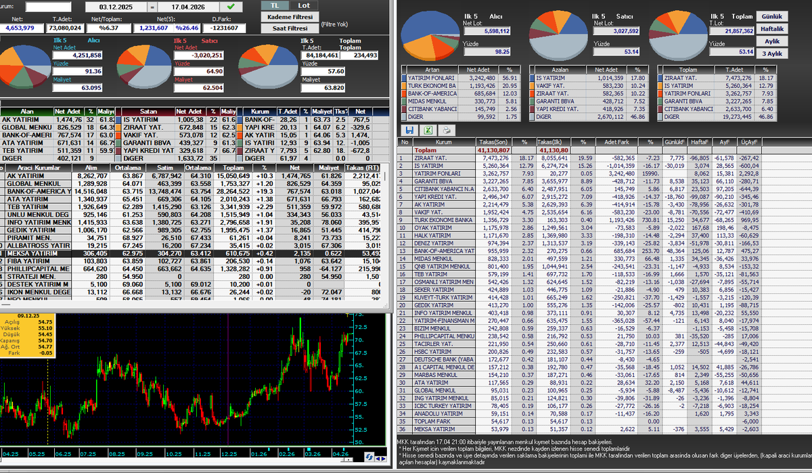This screenshot has width=812, height=473.
Task: Switch to Lot view
Action: (x=304, y=5)
